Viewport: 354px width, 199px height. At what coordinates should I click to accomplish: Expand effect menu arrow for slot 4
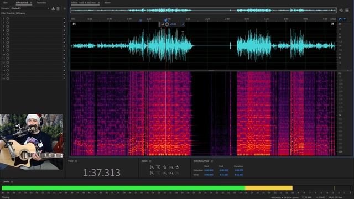point(64,30)
